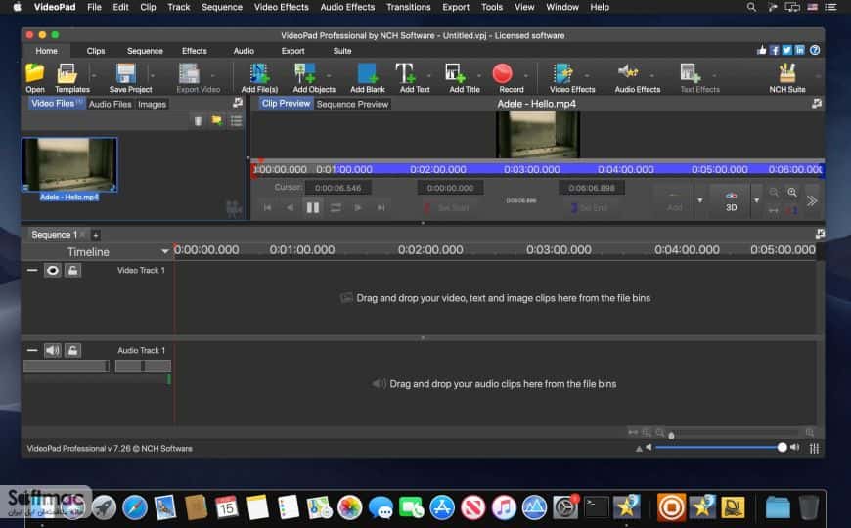Pause playback in the clip preview
The width and height of the screenshot is (851, 528).
tap(313, 207)
